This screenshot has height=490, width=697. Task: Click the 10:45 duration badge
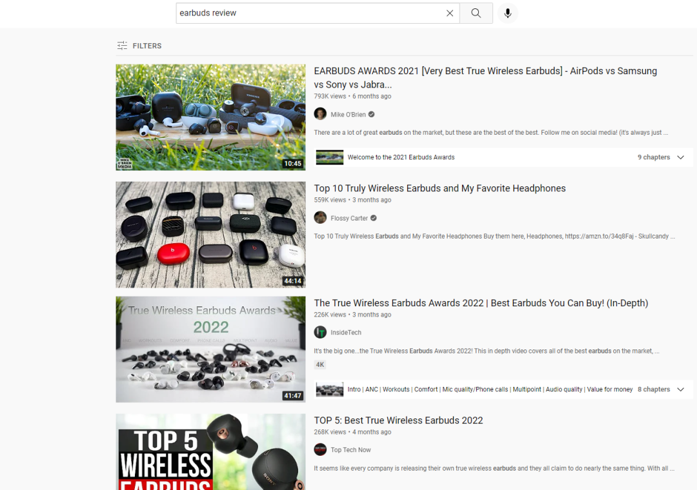pos(292,164)
